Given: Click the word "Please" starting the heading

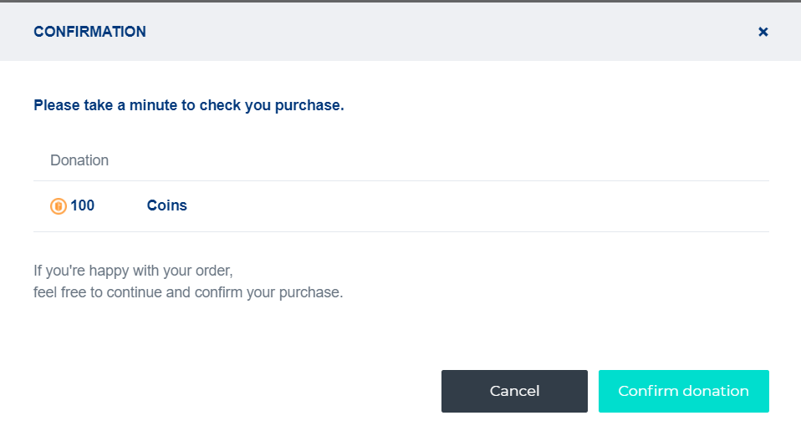Looking at the screenshot, I should point(56,106).
